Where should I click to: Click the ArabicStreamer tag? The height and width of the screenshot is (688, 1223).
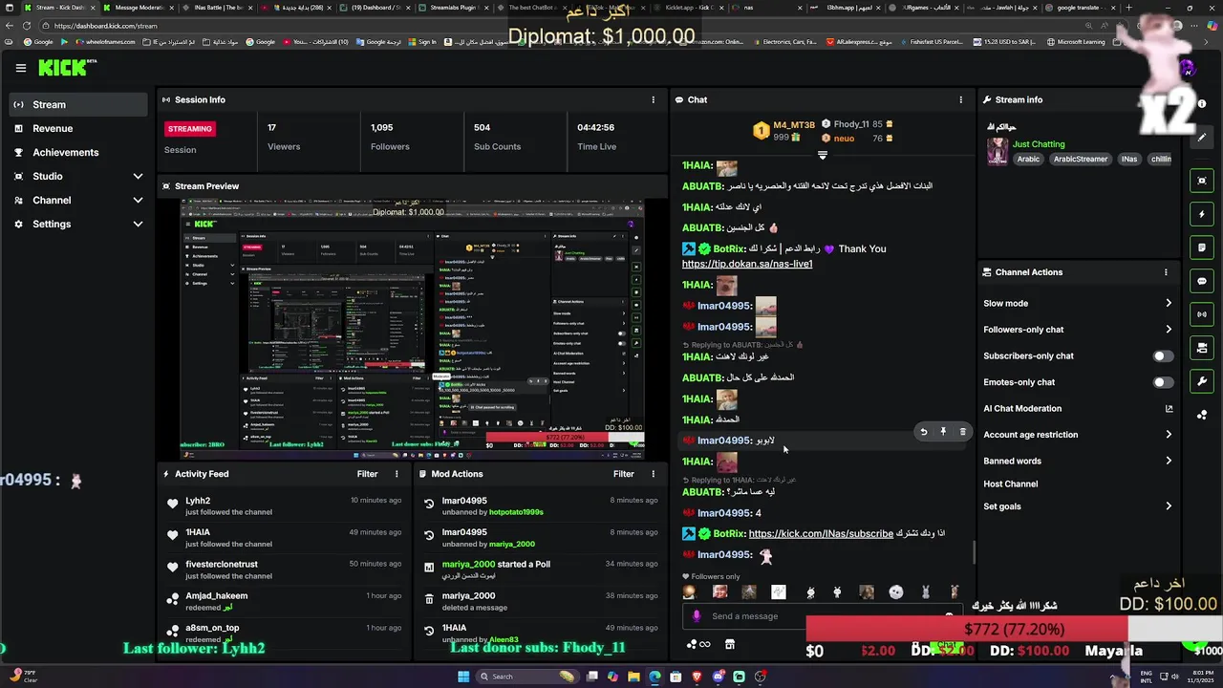click(1081, 160)
